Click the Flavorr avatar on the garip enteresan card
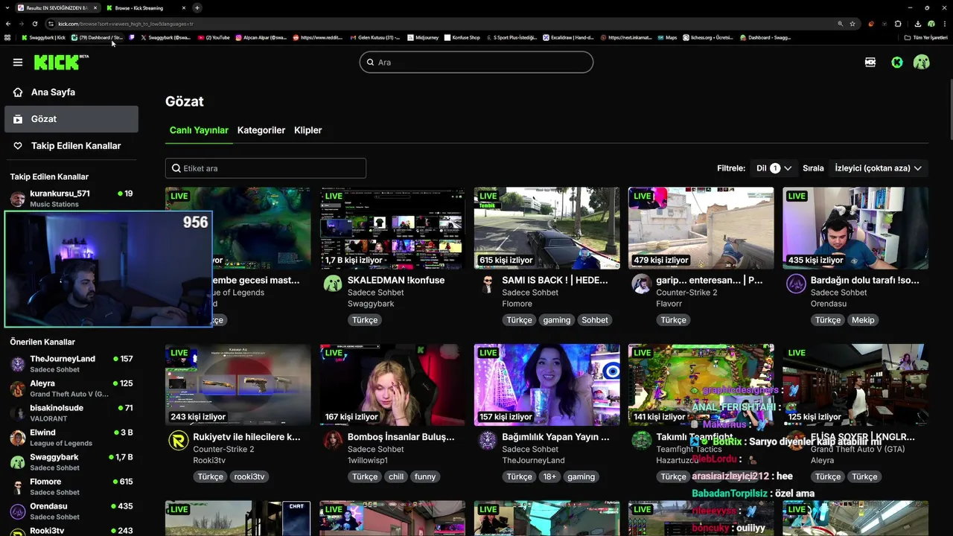Viewport: 953px width, 536px height. [x=641, y=284]
